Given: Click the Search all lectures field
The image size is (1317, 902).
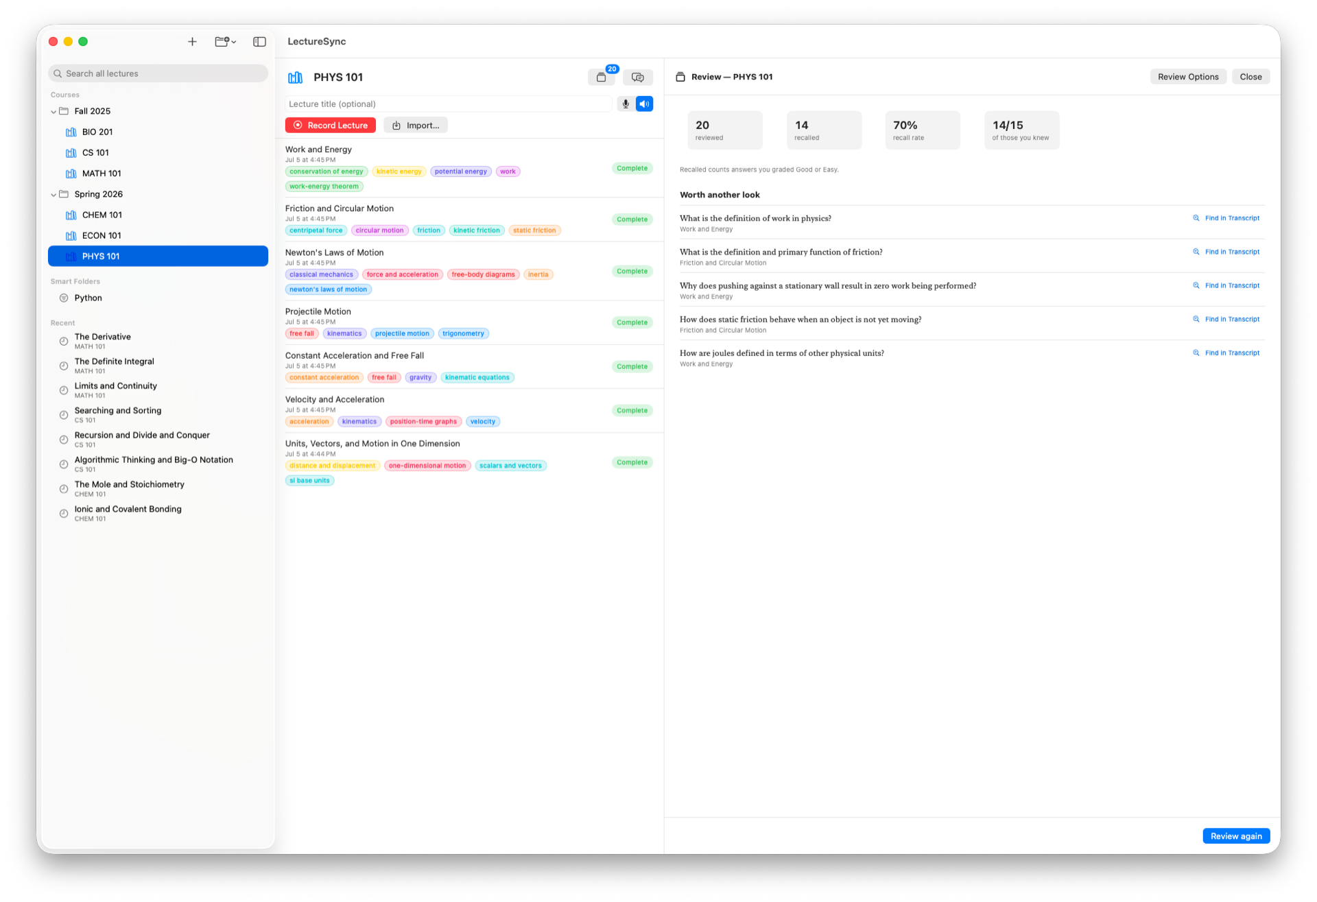Looking at the screenshot, I should (158, 74).
